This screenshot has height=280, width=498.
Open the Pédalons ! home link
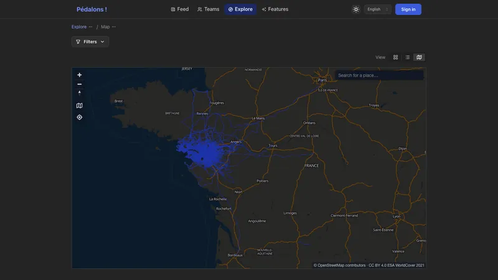(x=92, y=9)
